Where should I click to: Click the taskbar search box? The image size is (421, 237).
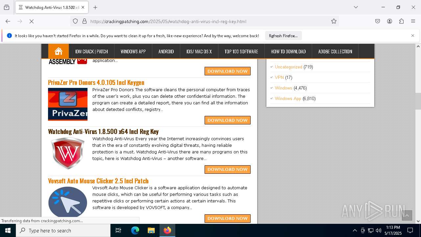coord(63,230)
